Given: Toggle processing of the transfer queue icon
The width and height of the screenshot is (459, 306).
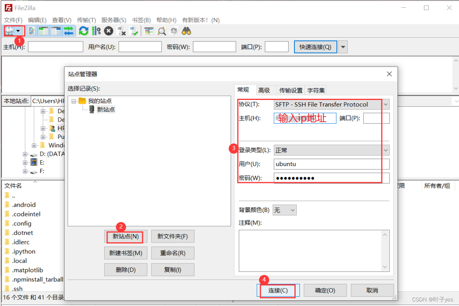Looking at the screenshot, I should pos(96,31).
